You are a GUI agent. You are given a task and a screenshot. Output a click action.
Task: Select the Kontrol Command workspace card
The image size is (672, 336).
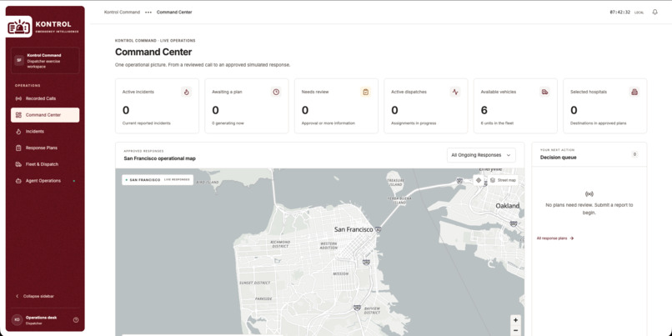tap(45, 60)
